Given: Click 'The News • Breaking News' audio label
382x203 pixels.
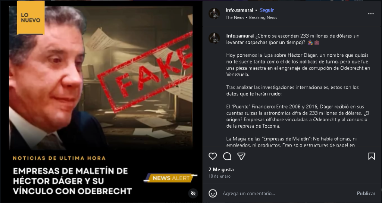Looking at the screenshot, I should pyautogui.click(x=251, y=18).
